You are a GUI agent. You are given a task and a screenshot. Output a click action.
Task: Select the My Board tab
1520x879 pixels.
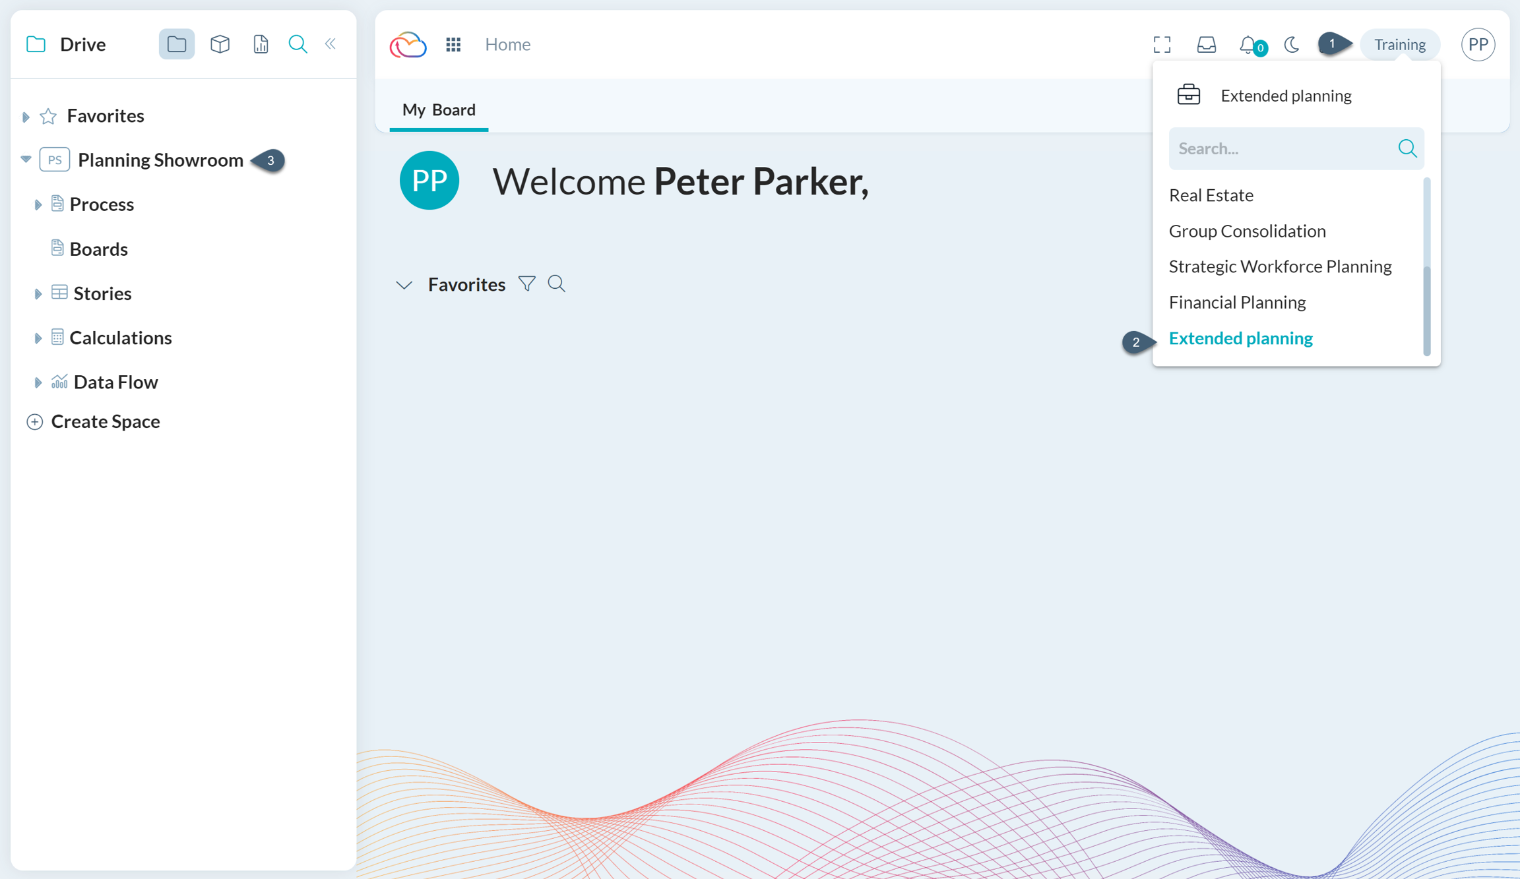pyautogui.click(x=438, y=109)
